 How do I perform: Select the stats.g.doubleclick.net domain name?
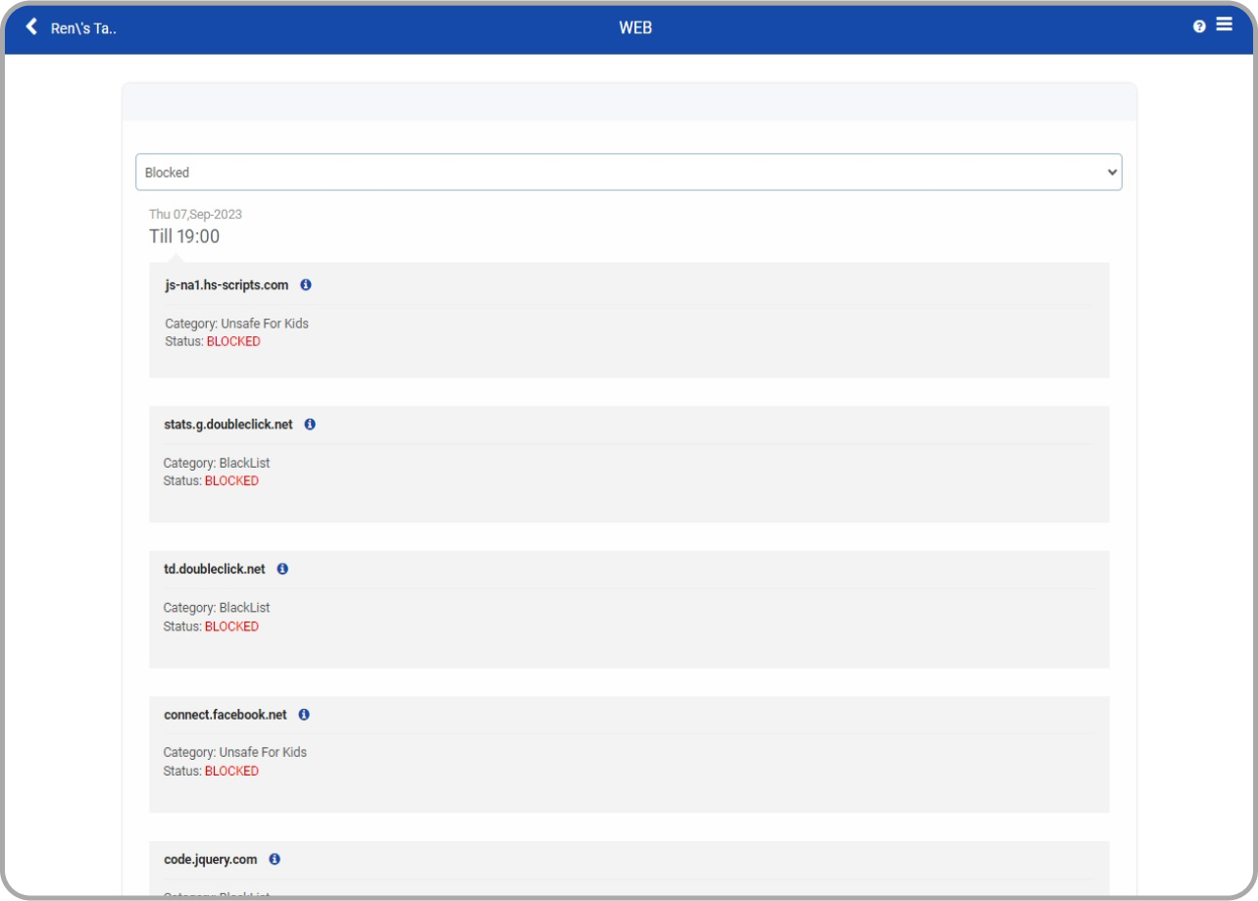(228, 425)
